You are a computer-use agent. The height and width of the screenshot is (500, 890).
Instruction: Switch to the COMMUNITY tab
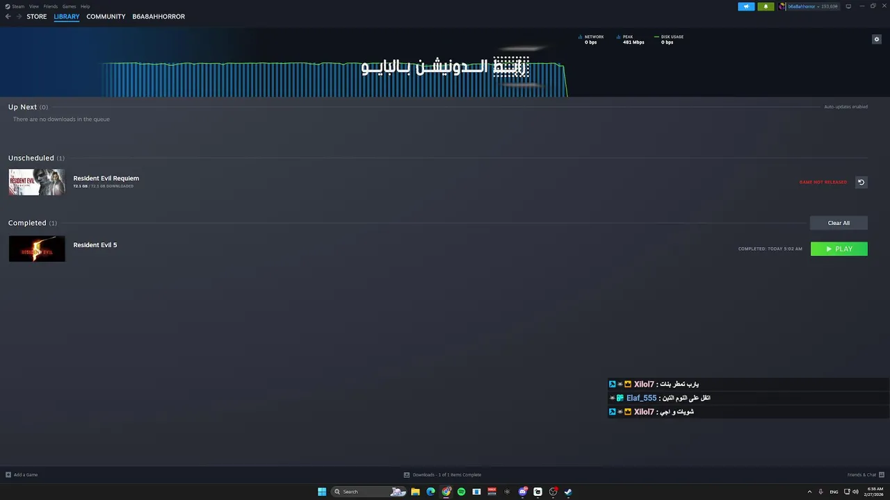coord(106,17)
